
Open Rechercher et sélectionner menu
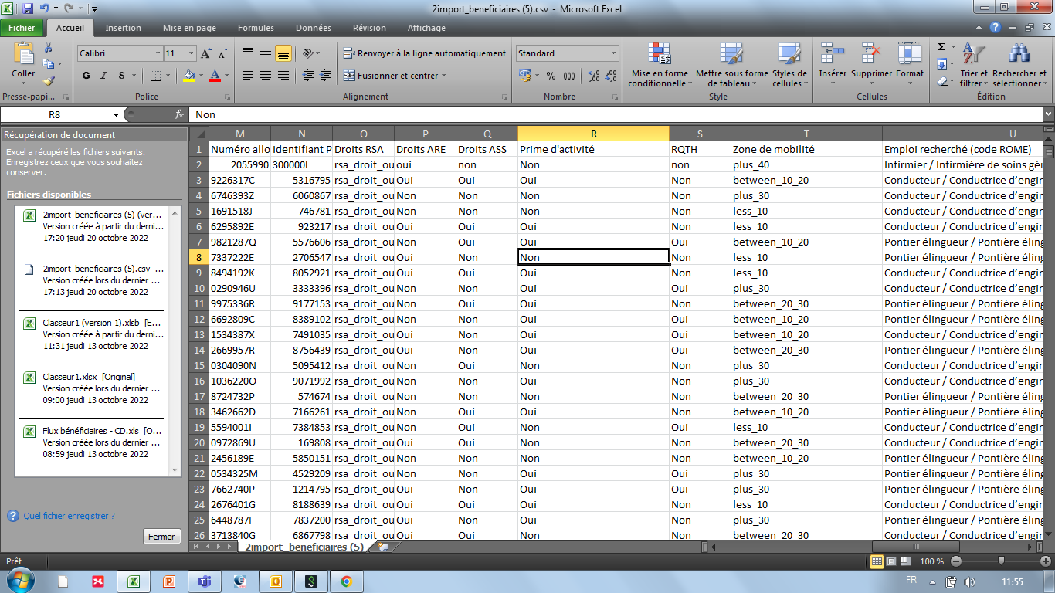(1019, 66)
